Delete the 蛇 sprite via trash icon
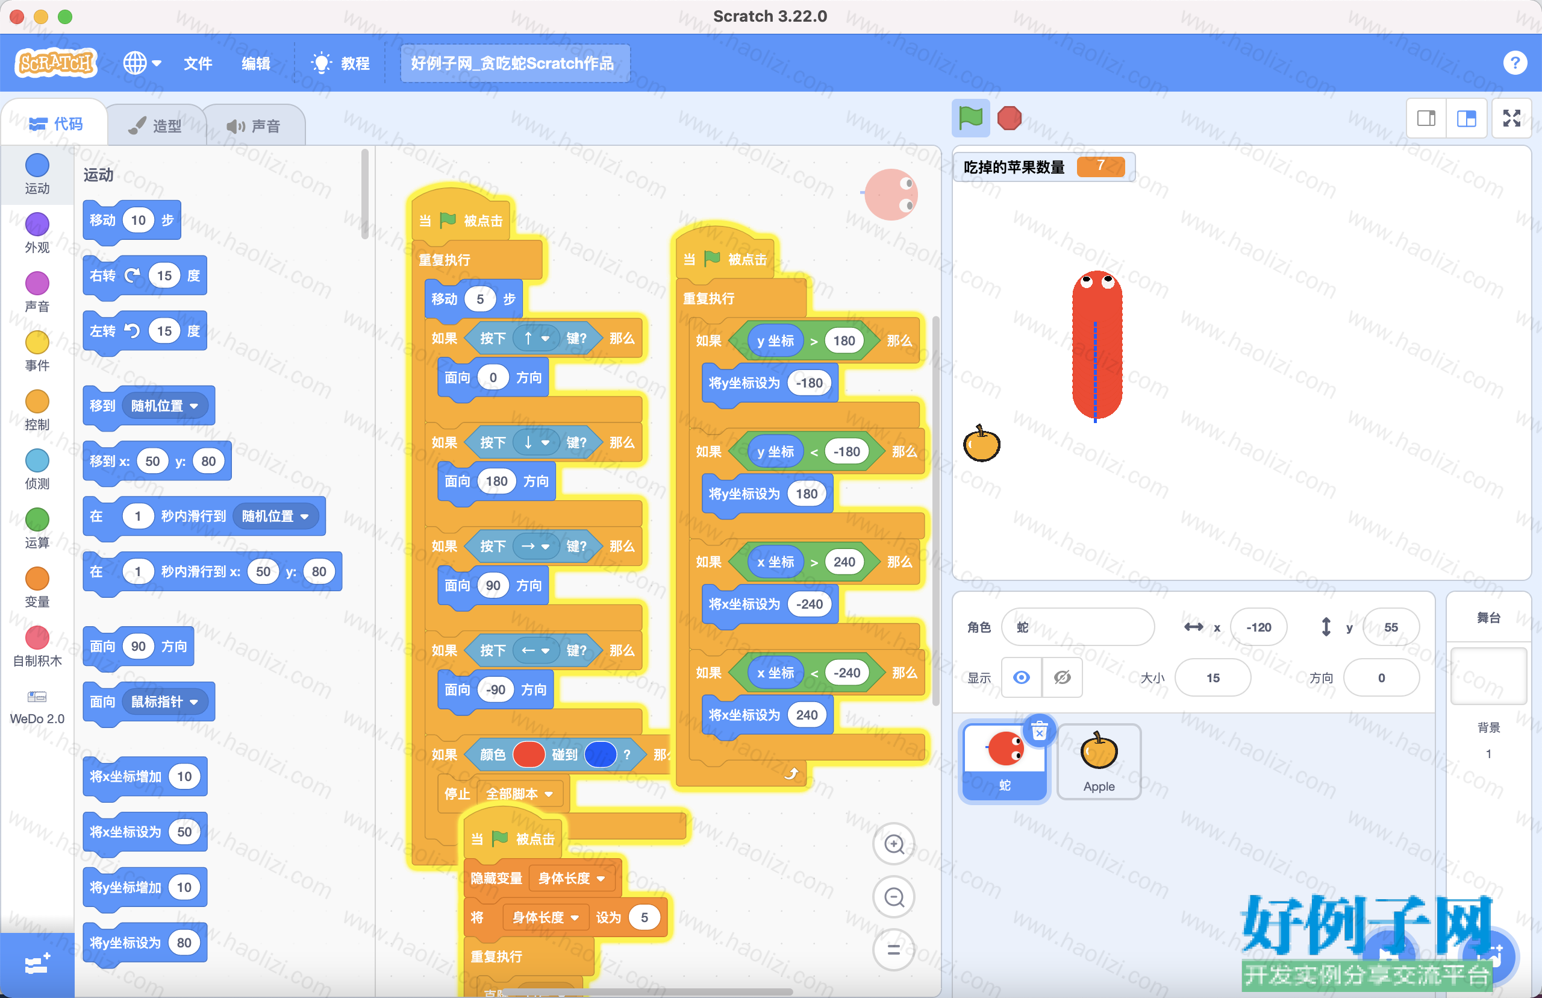The height and width of the screenshot is (998, 1542). click(x=1039, y=730)
